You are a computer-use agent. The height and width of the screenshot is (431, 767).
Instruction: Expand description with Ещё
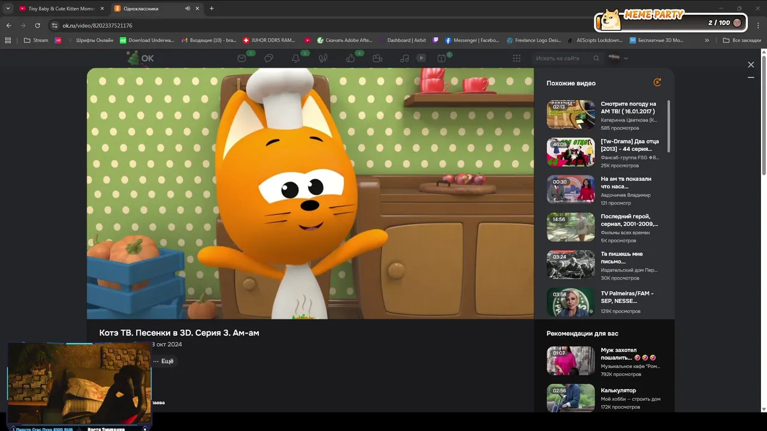[163, 361]
